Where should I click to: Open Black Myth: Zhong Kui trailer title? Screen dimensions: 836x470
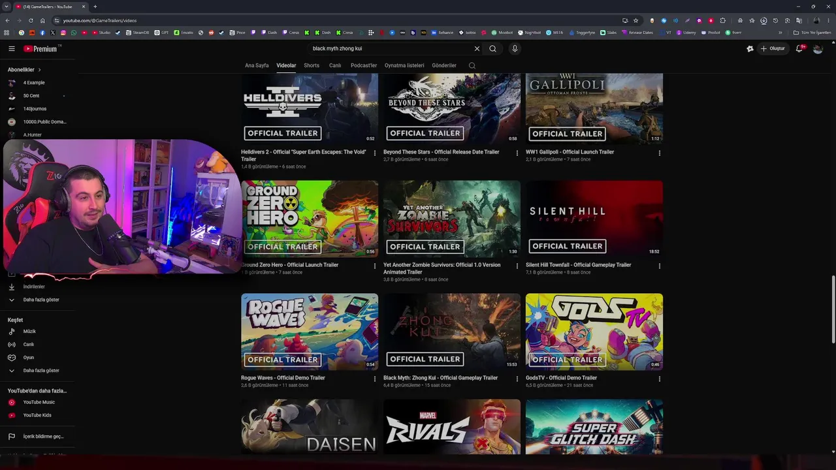440,378
